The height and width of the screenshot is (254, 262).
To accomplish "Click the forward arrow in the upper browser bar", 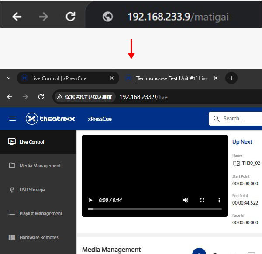I will tap(43, 17).
